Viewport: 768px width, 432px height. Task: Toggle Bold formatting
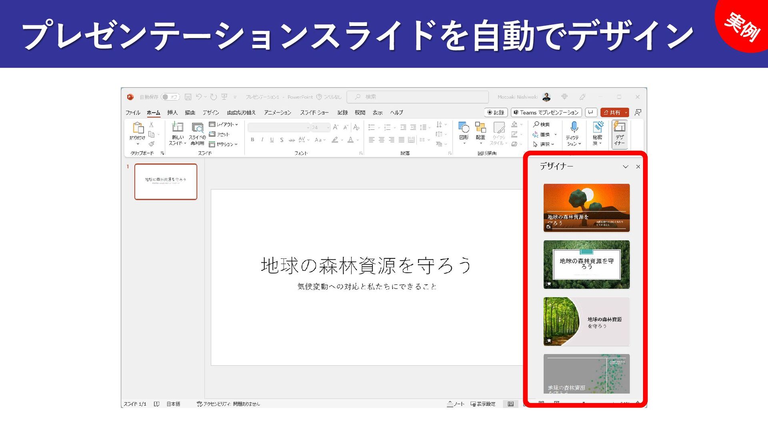[x=252, y=140]
